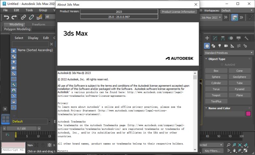Click the 0 / 100 time slider
The width and height of the screenshot is (255, 155).
(21, 129)
